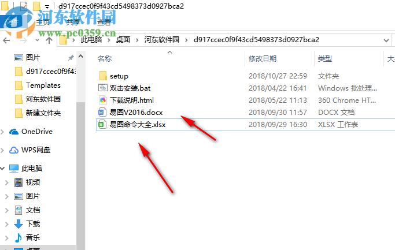Screen dimensions: 395x250
Task: Click 桌面 in the breadcrumb path
Action: [x=123, y=40]
